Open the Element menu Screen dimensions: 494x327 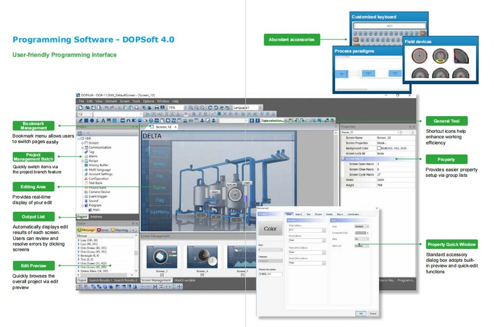coord(111,101)
